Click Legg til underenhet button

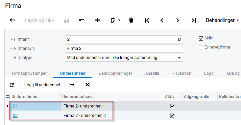pyautogui.click(x=42, y=85)
